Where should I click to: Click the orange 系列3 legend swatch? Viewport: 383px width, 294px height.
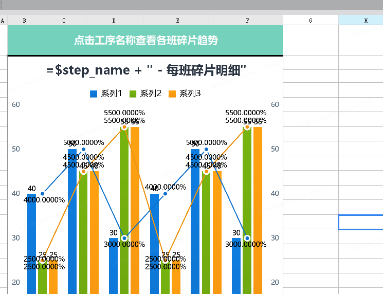point(172,94)
